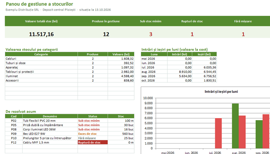Select the 'Cabluri' category cell

(41, 59)
